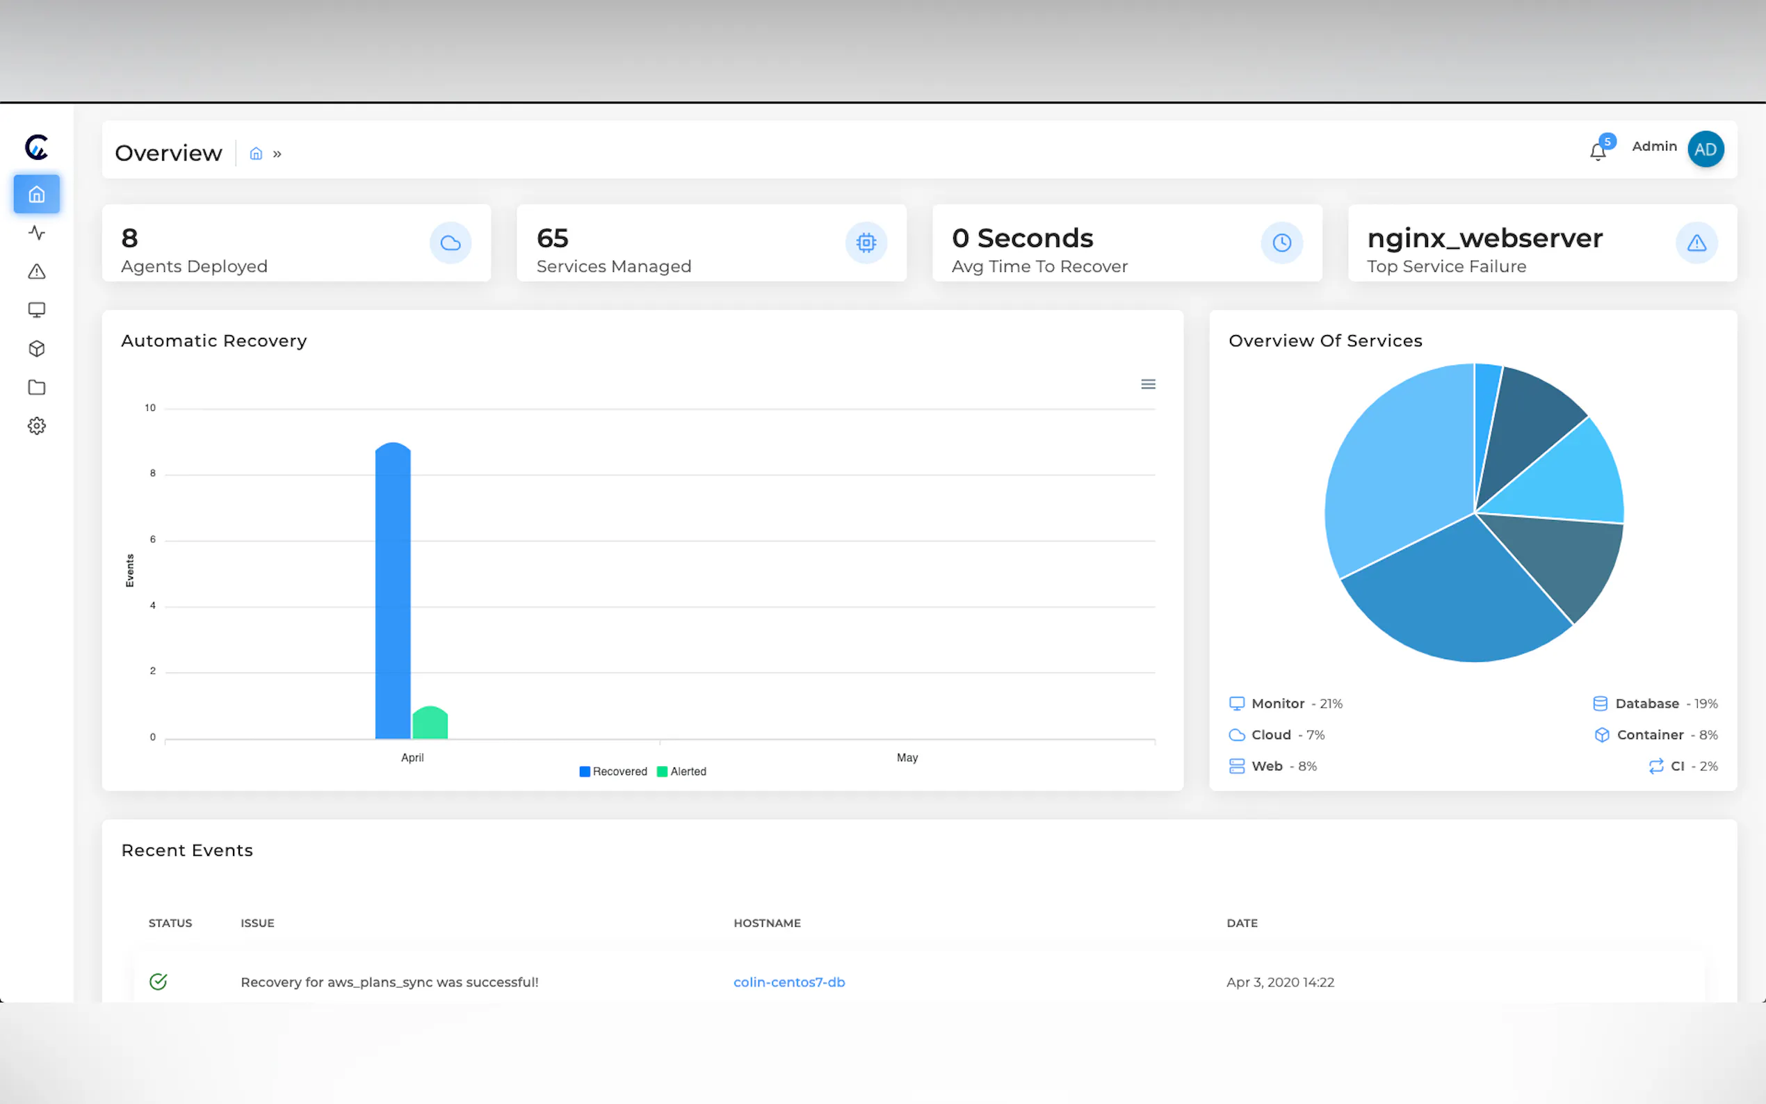Click the 'Recovery for aws_plans_sync was successful!' text

click(x=390, y=983)
